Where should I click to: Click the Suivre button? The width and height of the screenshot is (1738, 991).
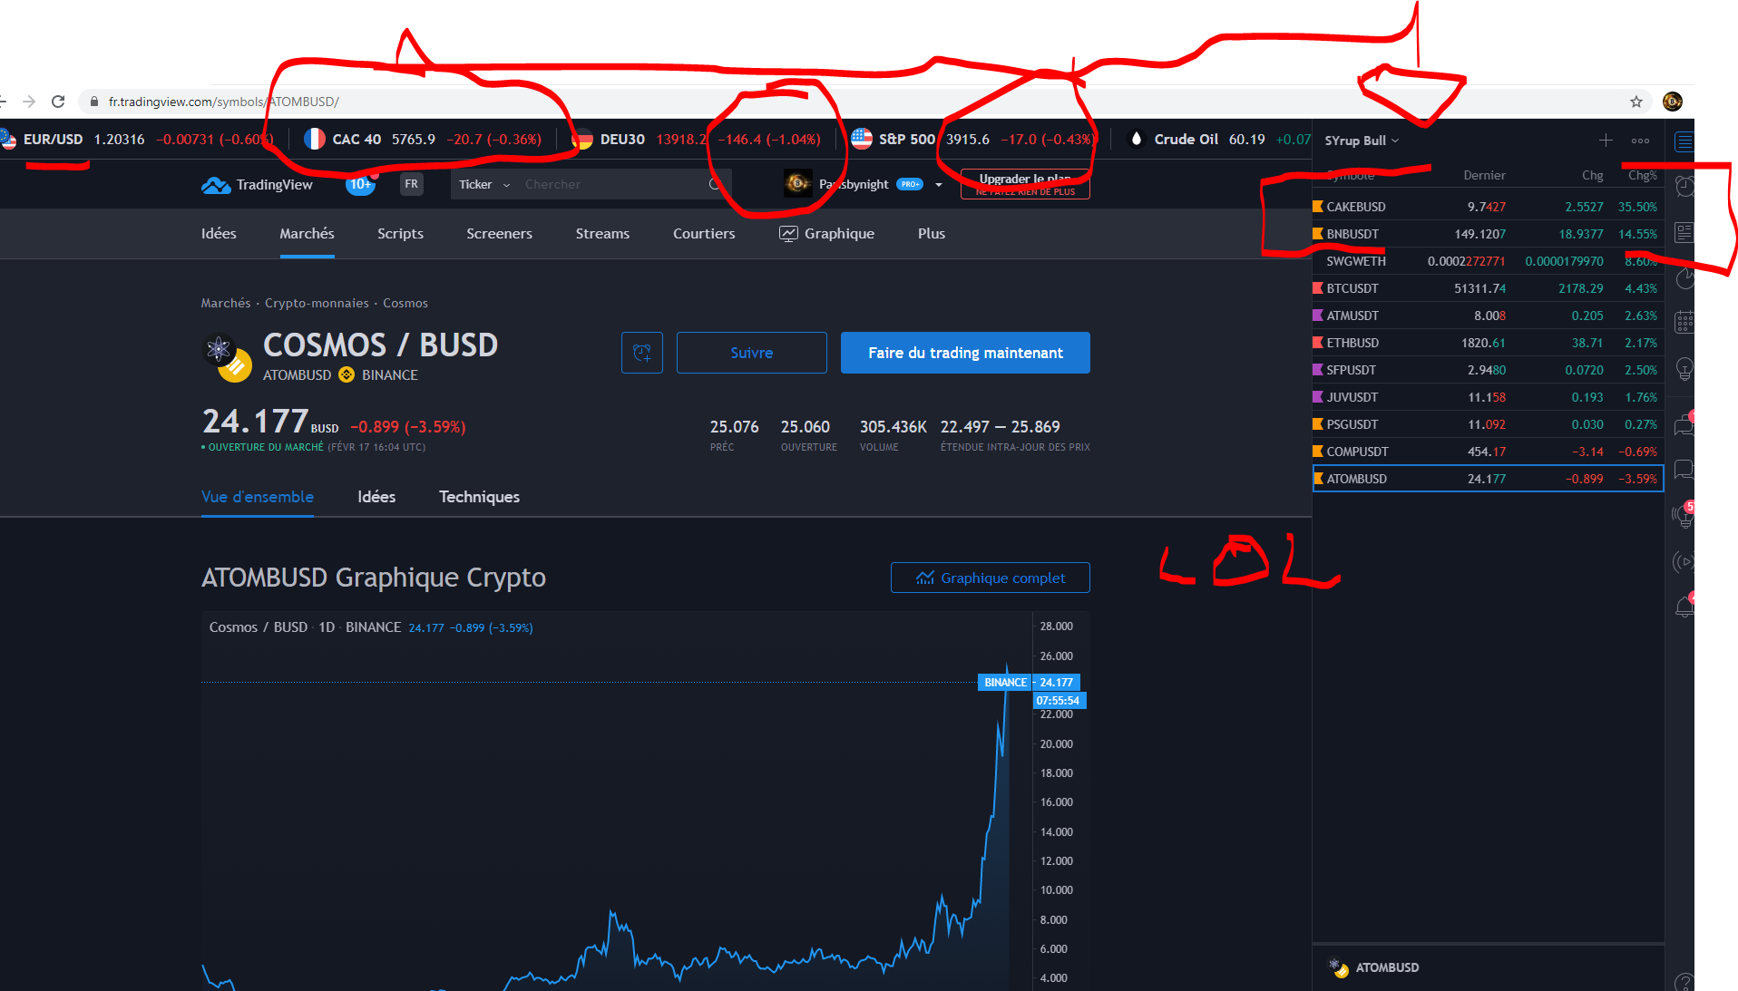click(752, 353)
